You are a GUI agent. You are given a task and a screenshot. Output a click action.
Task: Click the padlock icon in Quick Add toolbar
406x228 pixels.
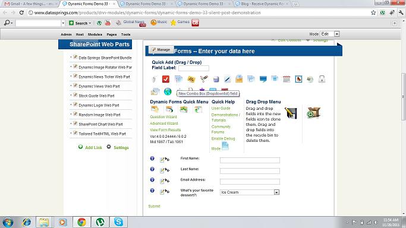pyautogui.click(x=322, y=79)
